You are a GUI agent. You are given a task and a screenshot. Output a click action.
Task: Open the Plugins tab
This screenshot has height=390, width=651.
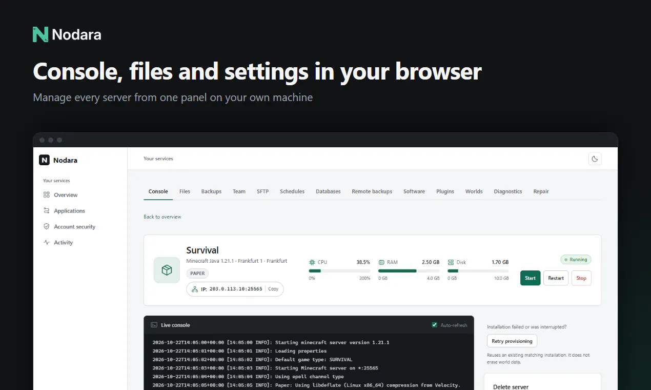coord(445,191)
